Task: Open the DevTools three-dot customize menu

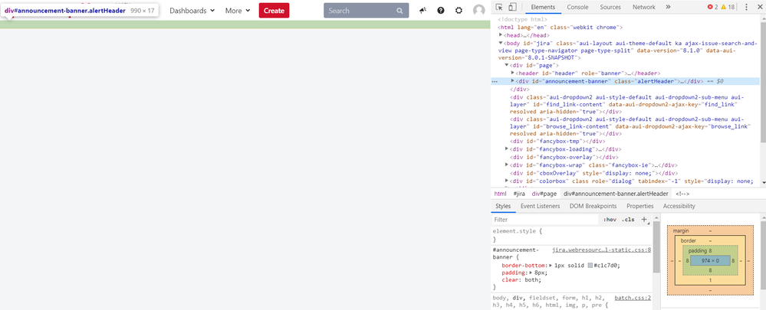Action: (x=746, y=7)
